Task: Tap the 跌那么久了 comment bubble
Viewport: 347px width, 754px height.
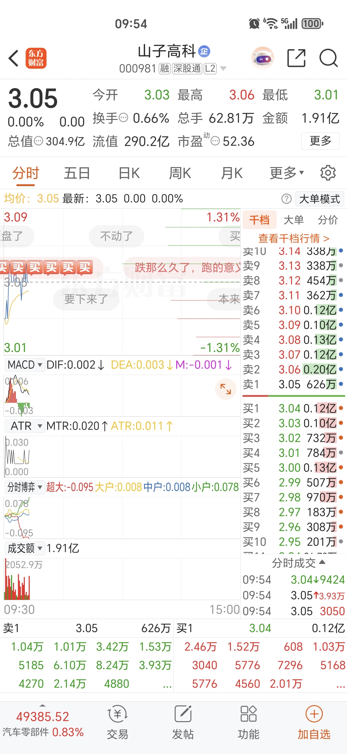Action: [x=183, y=268]
